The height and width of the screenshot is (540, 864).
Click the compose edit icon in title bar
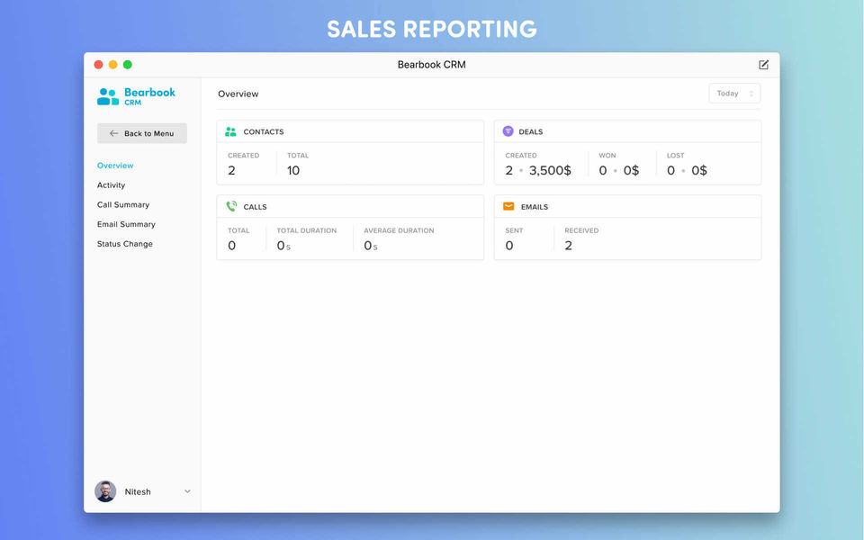(x=763, y=65)
